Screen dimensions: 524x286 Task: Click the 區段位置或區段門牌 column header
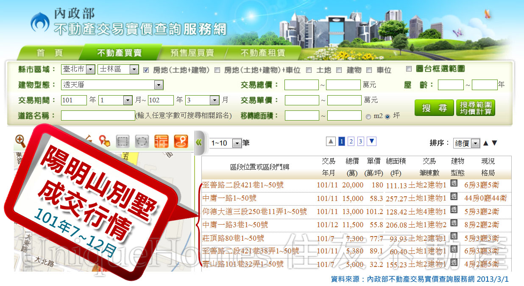259,168
